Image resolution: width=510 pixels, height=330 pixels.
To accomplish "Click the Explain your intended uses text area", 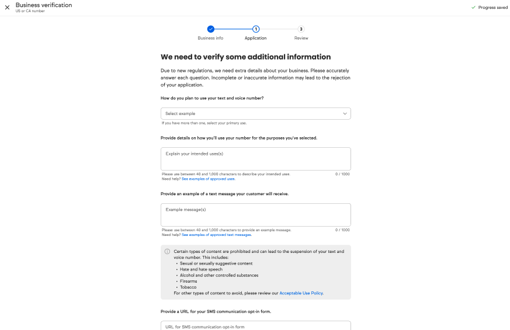I will [255, 159].
